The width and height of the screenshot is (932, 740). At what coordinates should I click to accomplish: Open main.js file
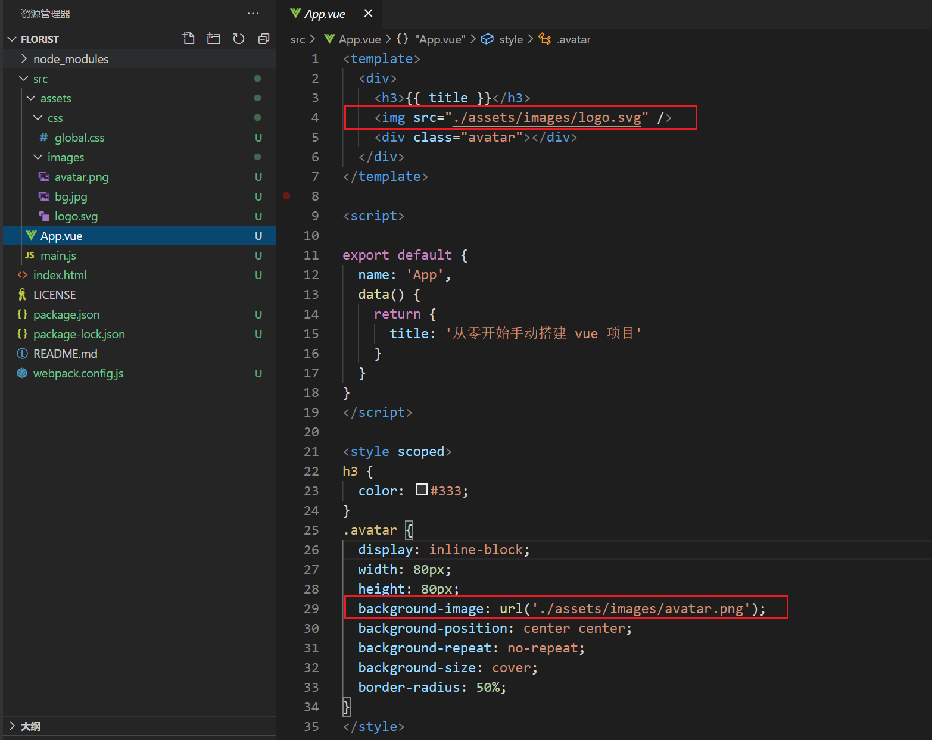click(139, 255)
